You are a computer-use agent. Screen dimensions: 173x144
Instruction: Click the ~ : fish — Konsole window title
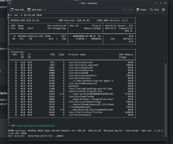coord(88,3)
